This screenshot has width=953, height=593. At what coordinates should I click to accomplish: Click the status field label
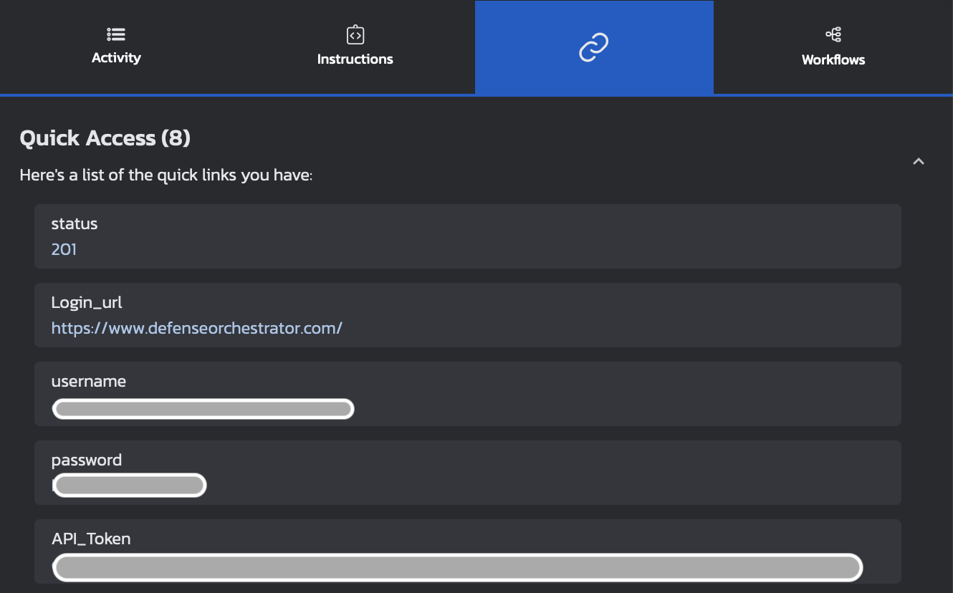click(x=75, y=224)
